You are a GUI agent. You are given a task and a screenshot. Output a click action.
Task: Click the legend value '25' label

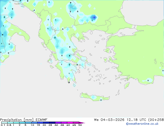pos(50,125)
